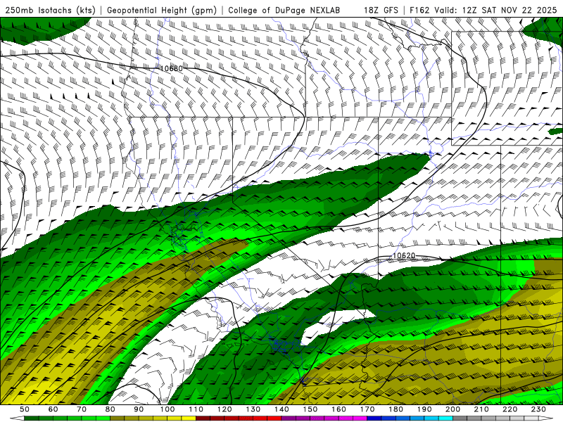Click the 10680 height contour label
Screen dimensions: 563x422
pyautogui.click(x=171, y=68)
